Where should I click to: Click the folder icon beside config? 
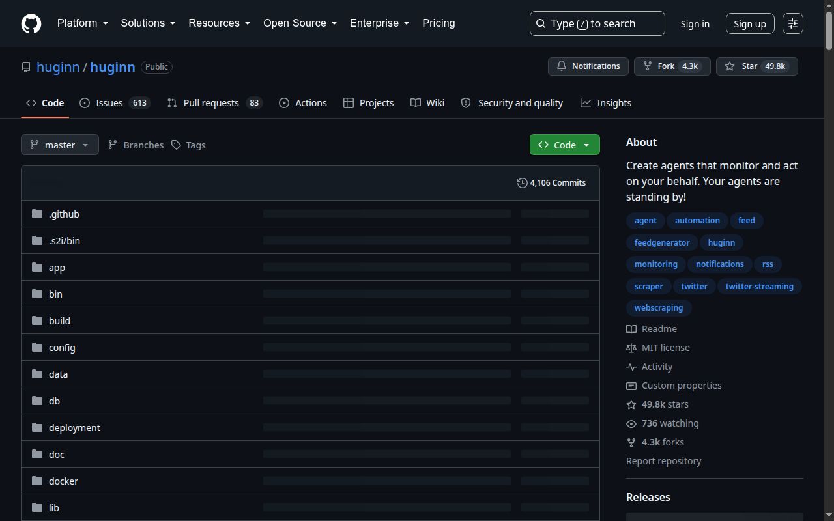[37, 347]
